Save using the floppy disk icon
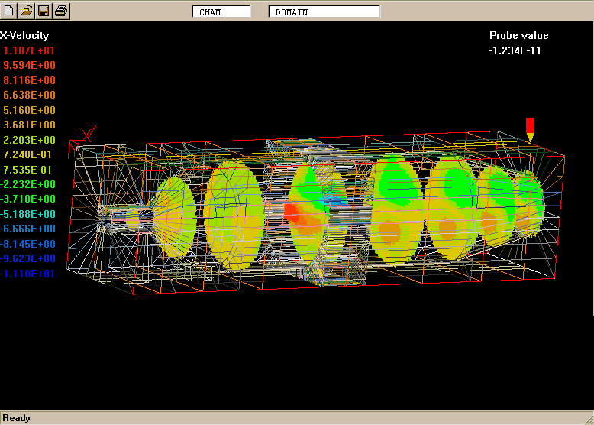594x425 pixels. coord(44,11)
